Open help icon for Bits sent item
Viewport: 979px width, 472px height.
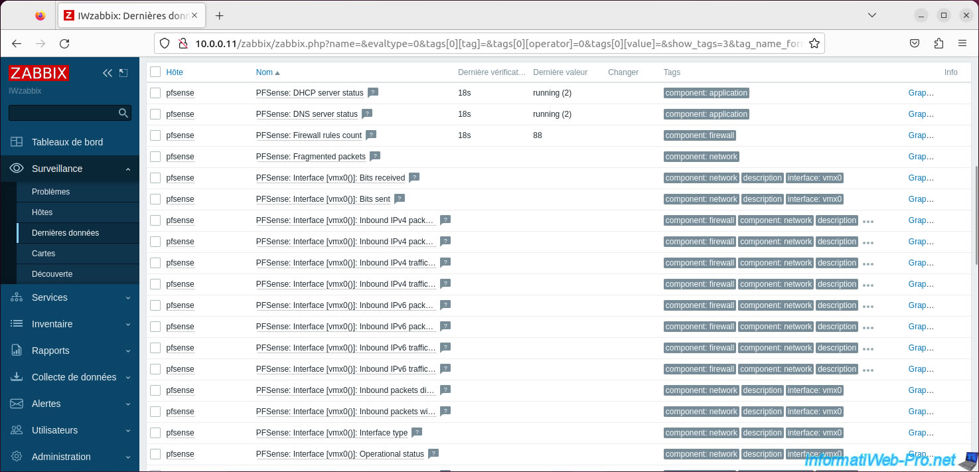click(400, 198)
